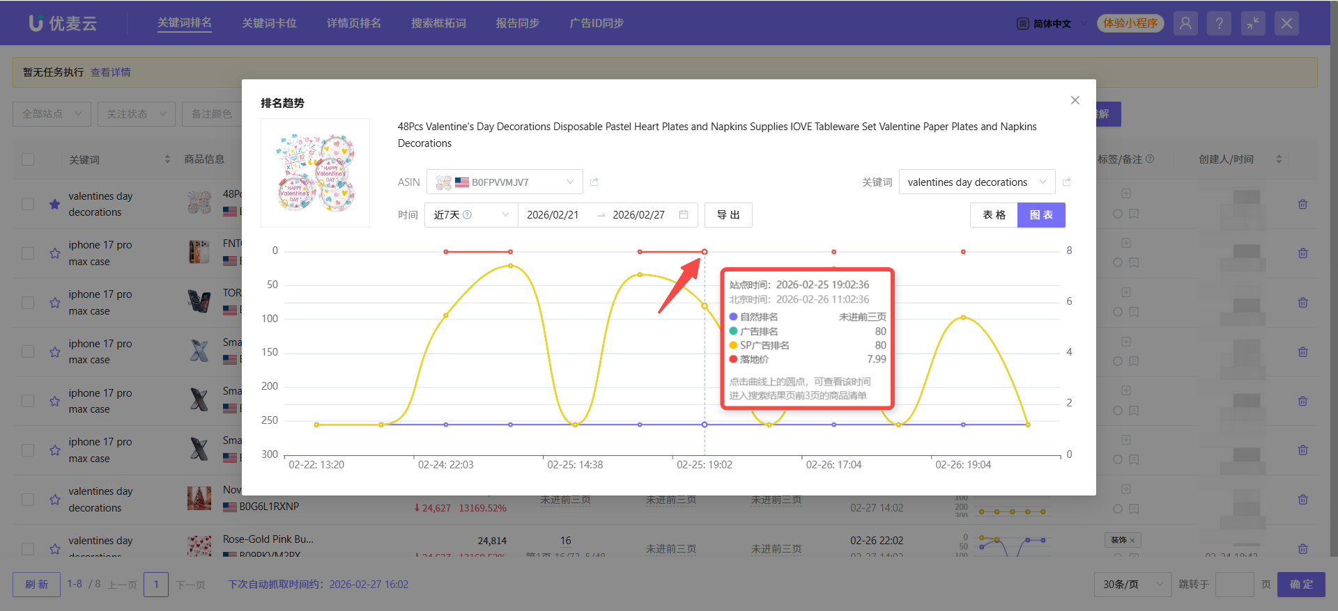Image resolution: width=1338 pixels, height=611 pixels.
Task: Click the calendar icon in date range
Action: [684, 215]
